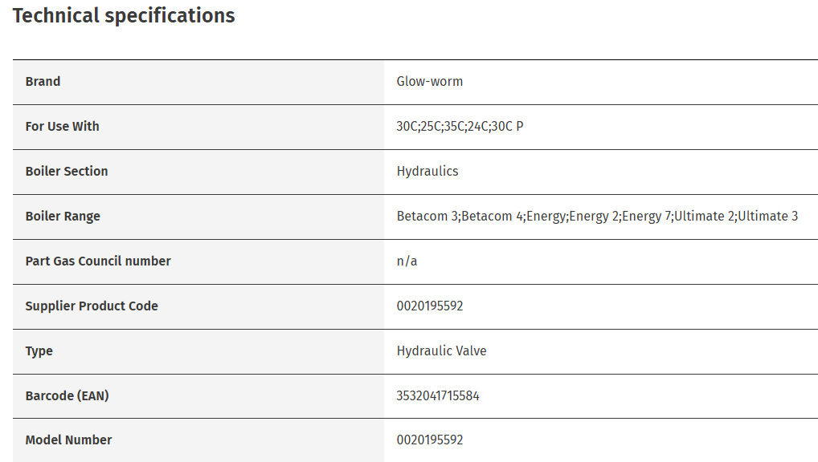818x462 pixels.
Task: Click Ultimate 3 in the boiler range list
Action: [768, 217]
